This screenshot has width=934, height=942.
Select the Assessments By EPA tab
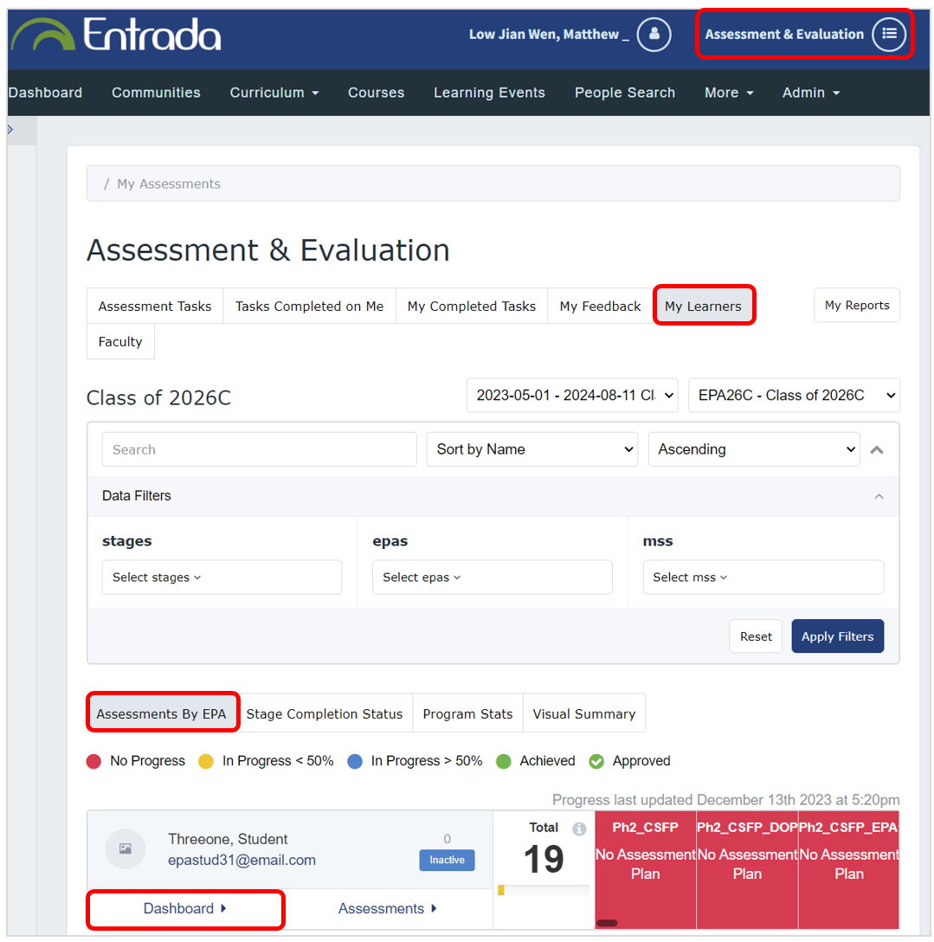161,713
